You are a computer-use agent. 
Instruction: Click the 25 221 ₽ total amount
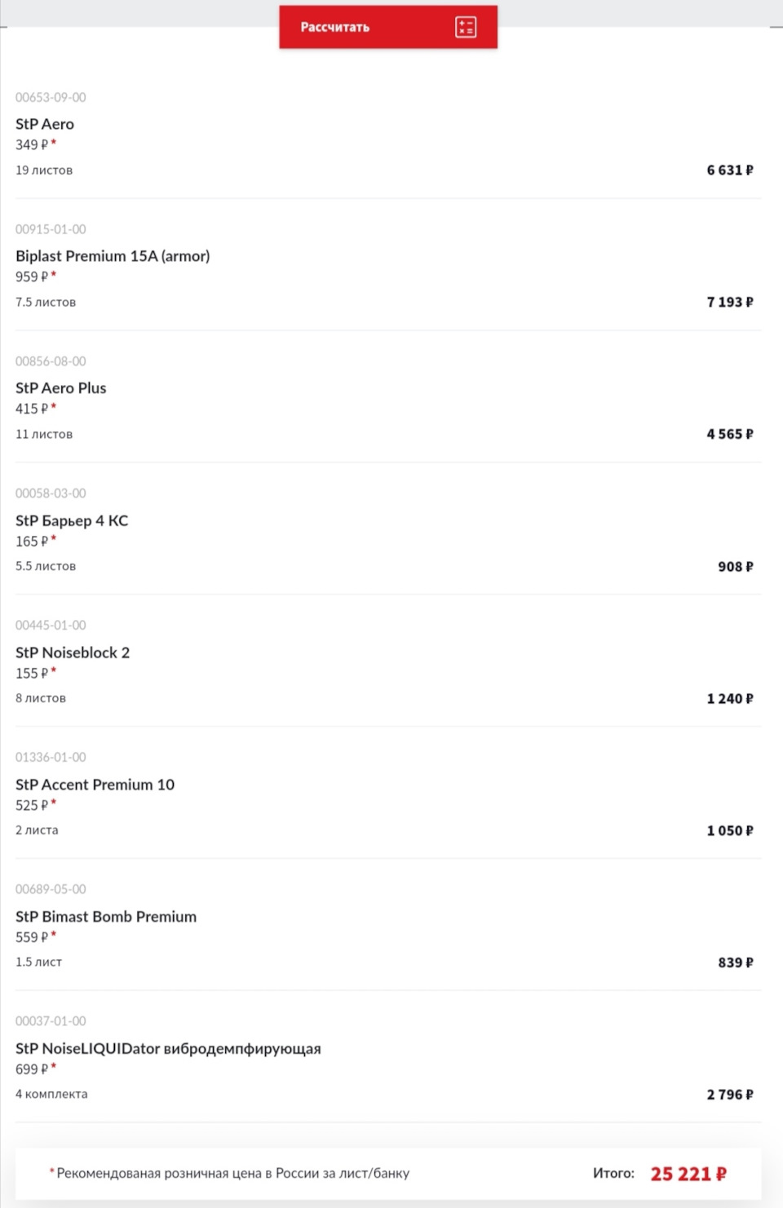coord(688,1174)
